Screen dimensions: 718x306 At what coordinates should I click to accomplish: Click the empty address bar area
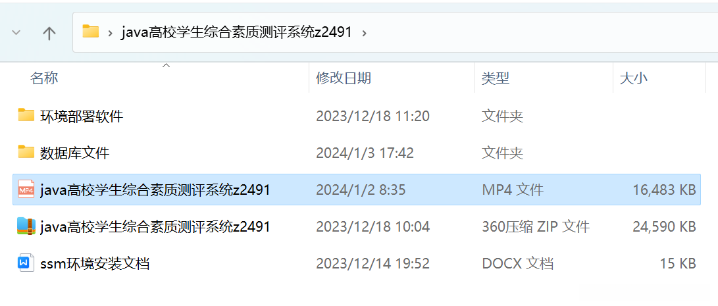(540, 32)
